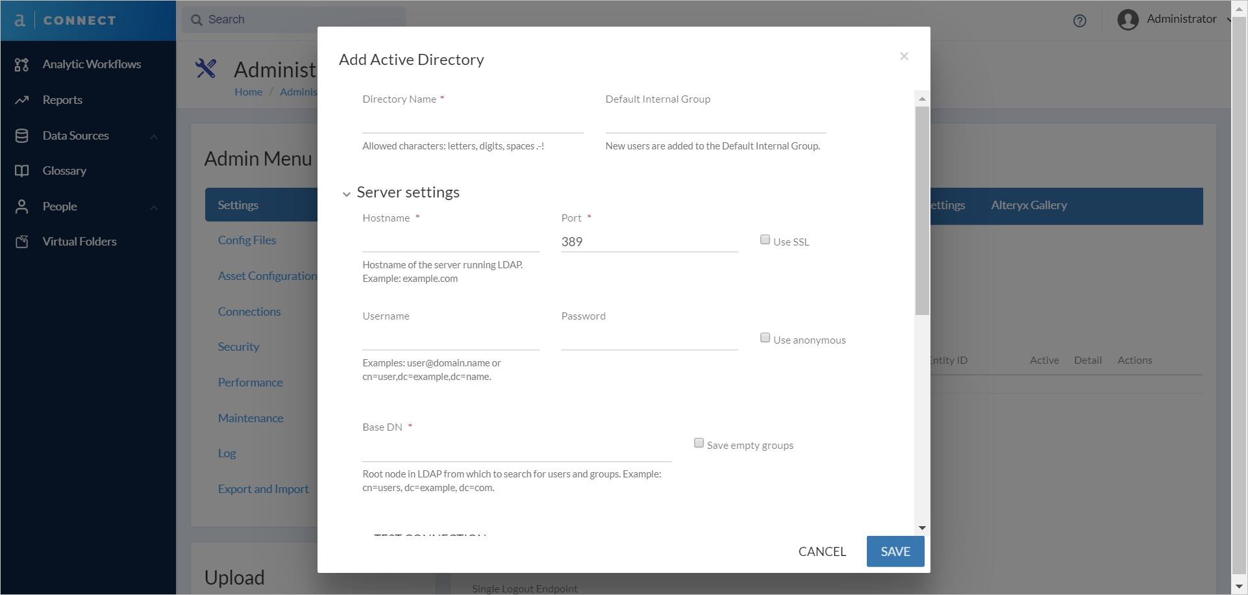Click the Analytic Workflows sidebar icon
Viewport: 1248px width, 595px height.
coord(22,64)
